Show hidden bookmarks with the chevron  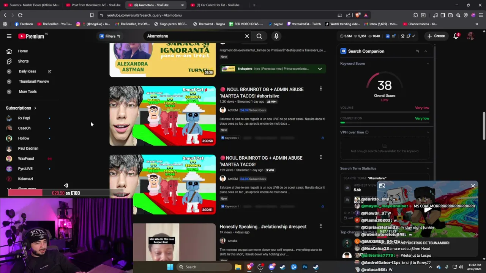click(477, 24)
